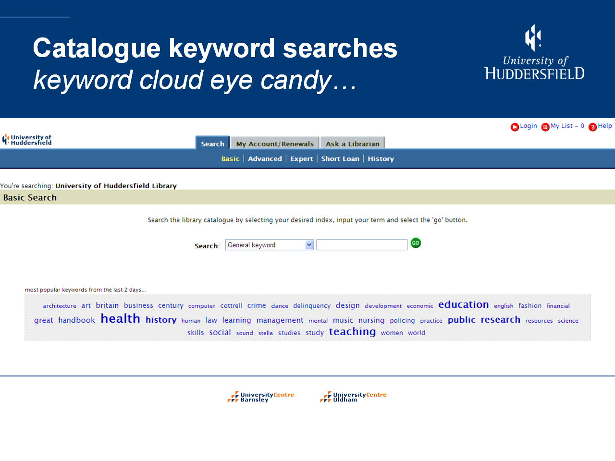
Task: Select the Search tab
Action: (x=212, y=144)
